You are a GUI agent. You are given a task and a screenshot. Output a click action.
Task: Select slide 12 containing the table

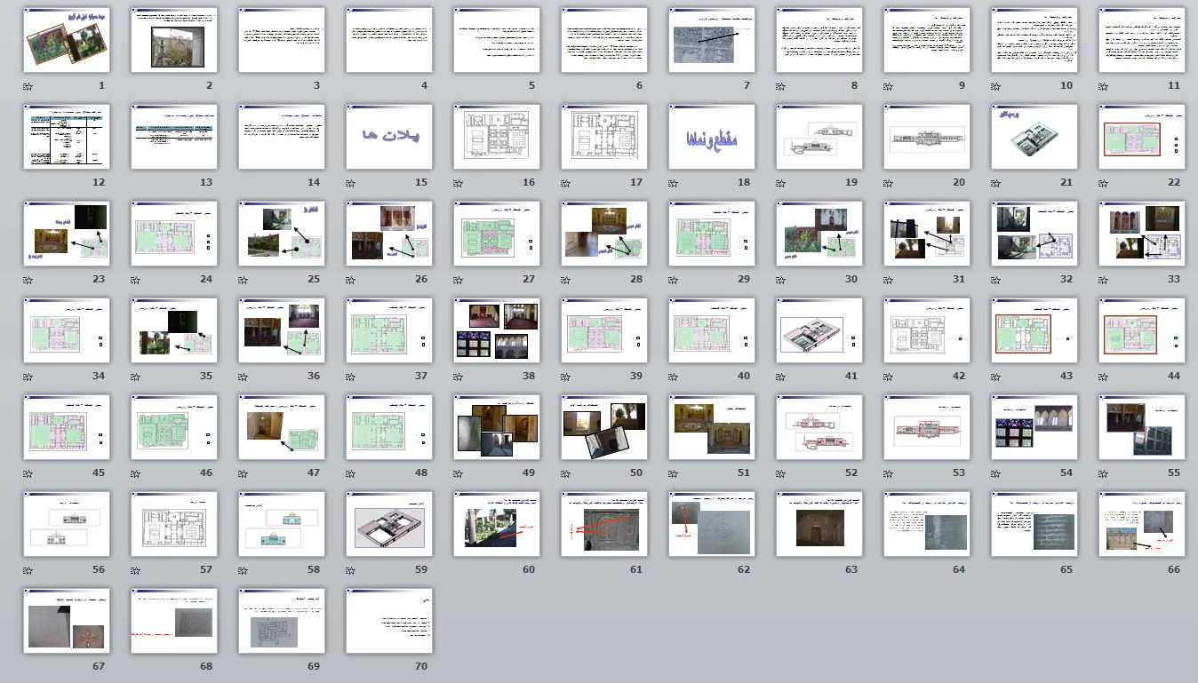(x=67, y=137)
